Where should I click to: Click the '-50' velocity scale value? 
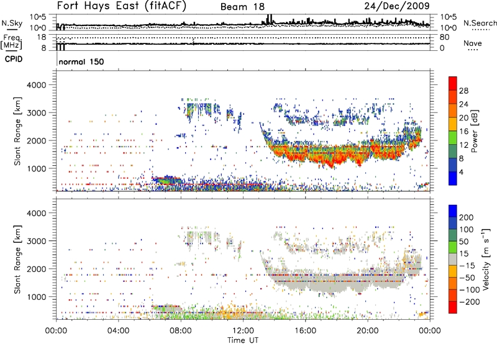467,278
